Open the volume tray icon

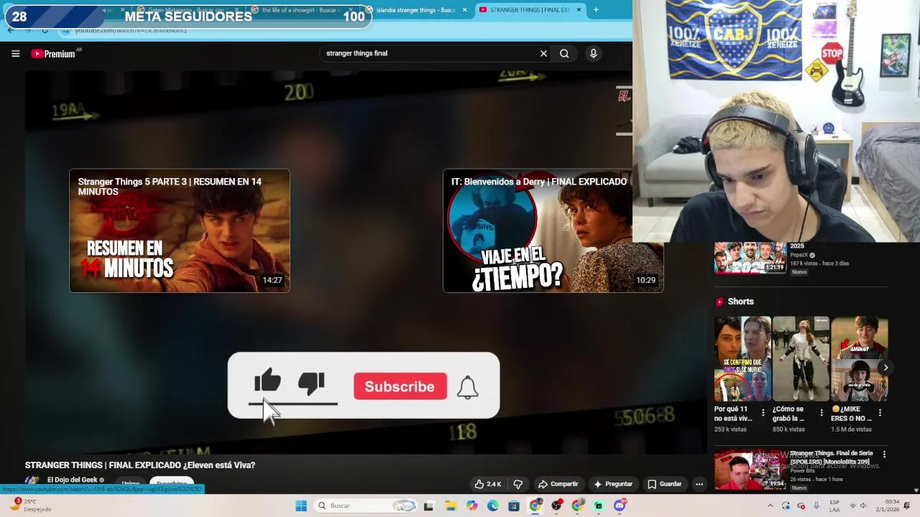[x=864, y=506]
